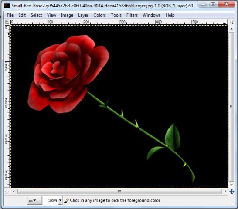Click the vertical scrollbar up arrow
Image resolution: width=238 pixels, height=209 pixels.
pos(231,29)
